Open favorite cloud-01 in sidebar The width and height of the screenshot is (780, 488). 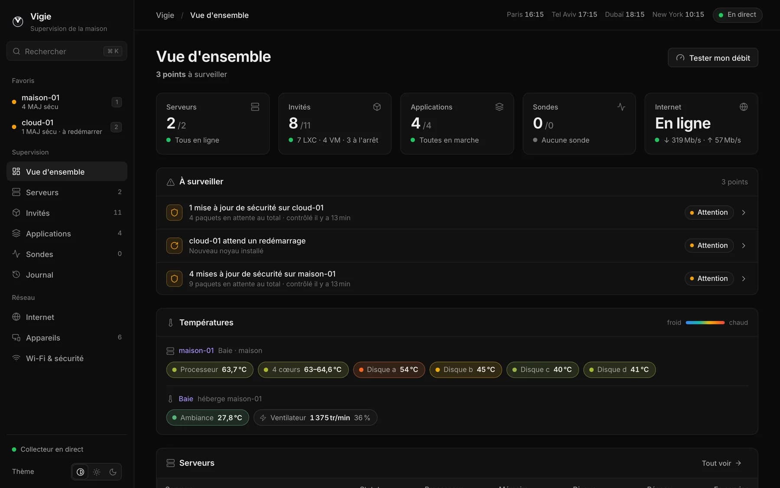point(67,127)
